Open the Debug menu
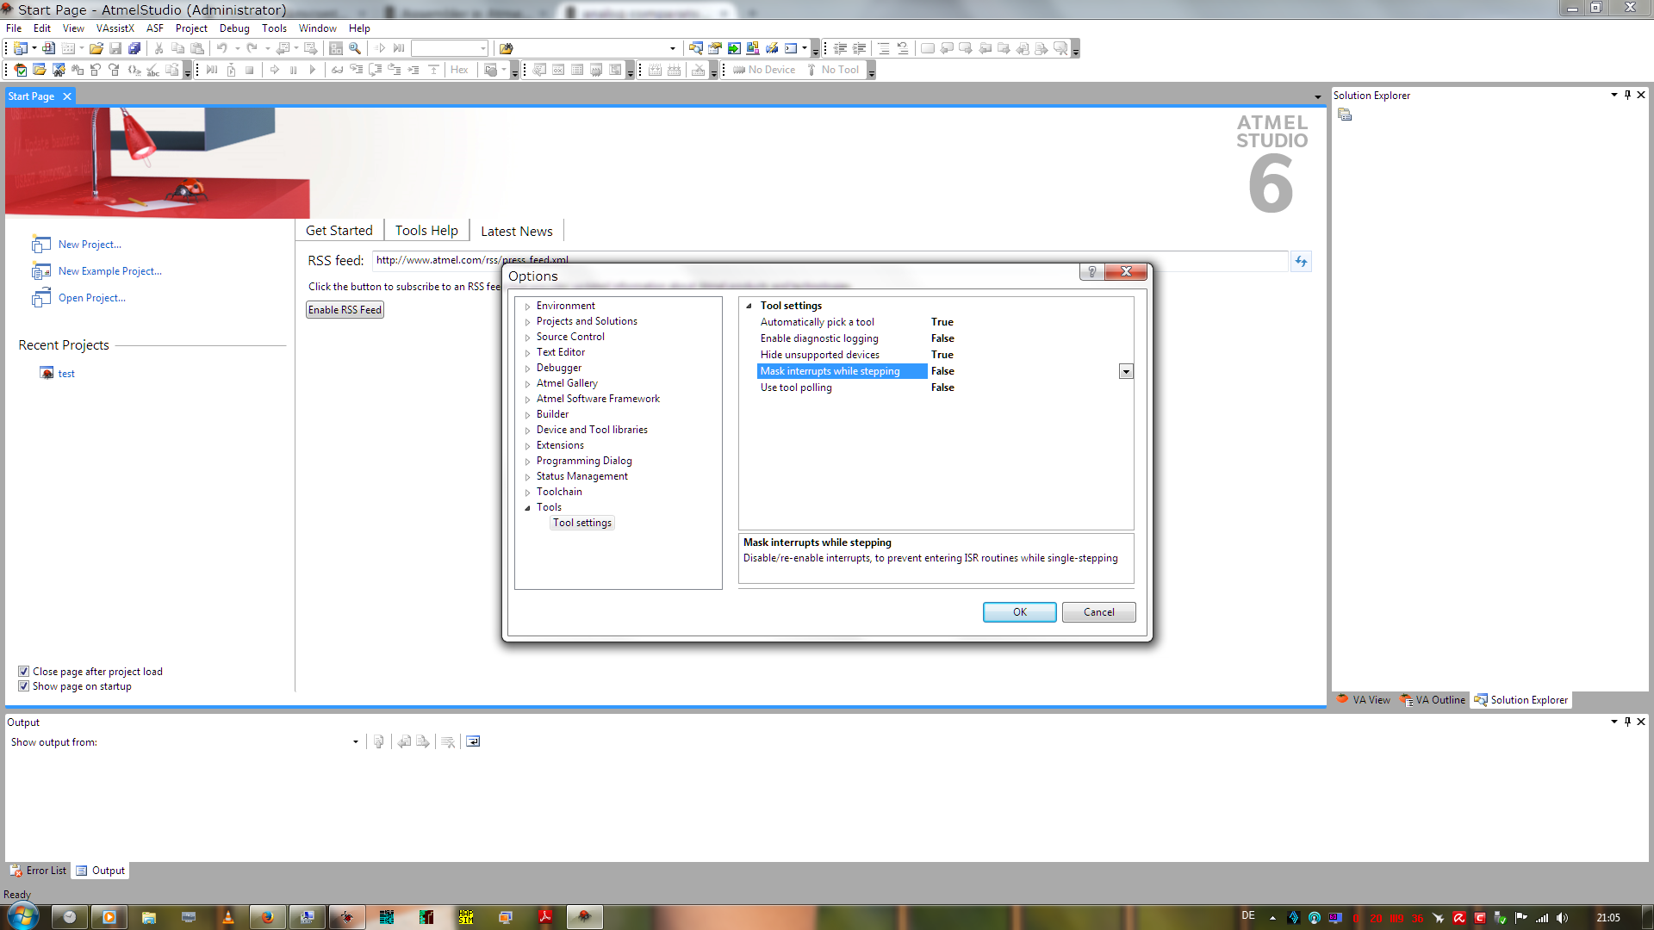 click(234, 28)
